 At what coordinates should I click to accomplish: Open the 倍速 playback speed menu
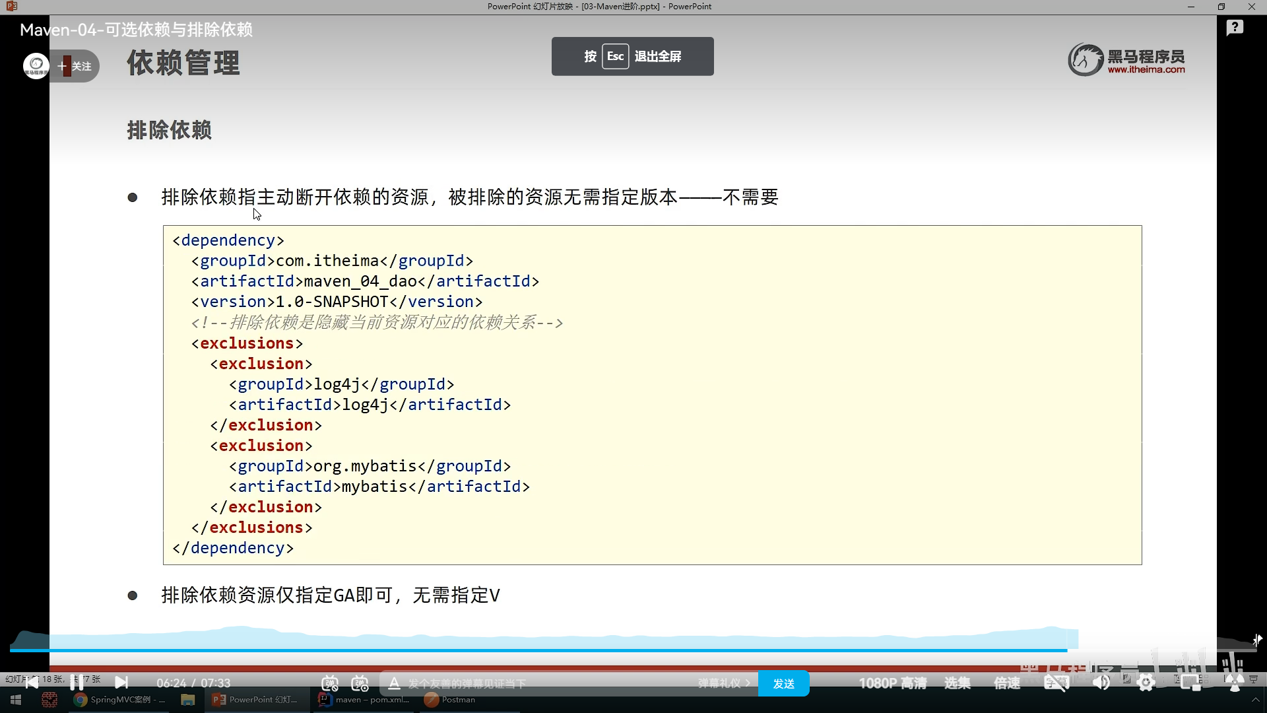pyautogui.click(x=1007, y=683)
